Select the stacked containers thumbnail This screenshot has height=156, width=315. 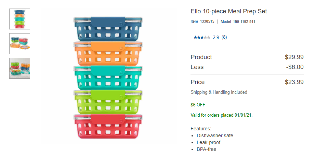click(x=19, y=19)
